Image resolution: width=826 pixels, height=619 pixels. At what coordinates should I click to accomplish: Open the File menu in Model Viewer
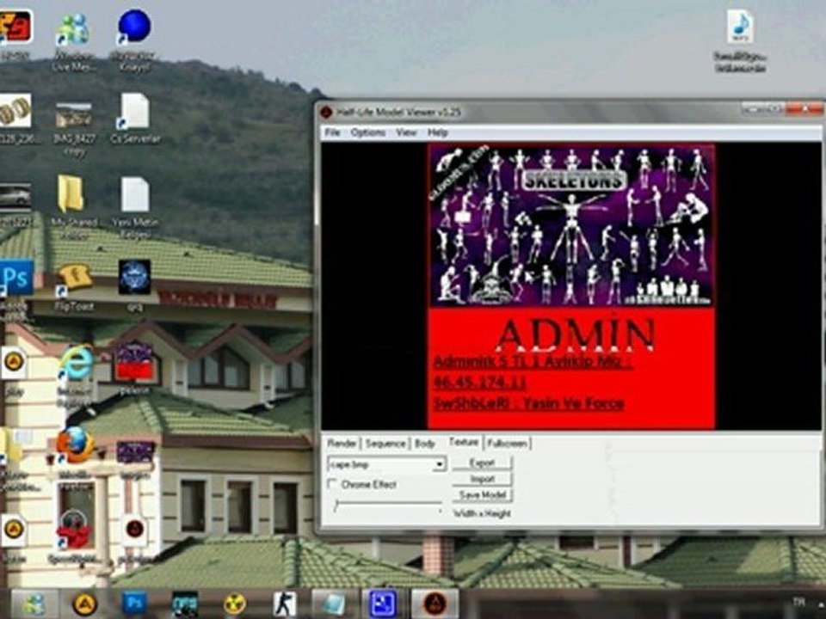[332, 132]
